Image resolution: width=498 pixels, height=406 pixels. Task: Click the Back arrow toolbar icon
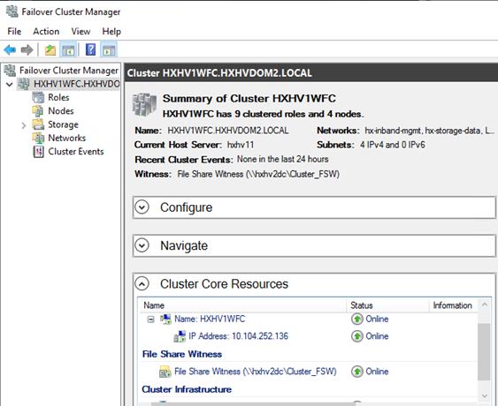tap(10, 49)
